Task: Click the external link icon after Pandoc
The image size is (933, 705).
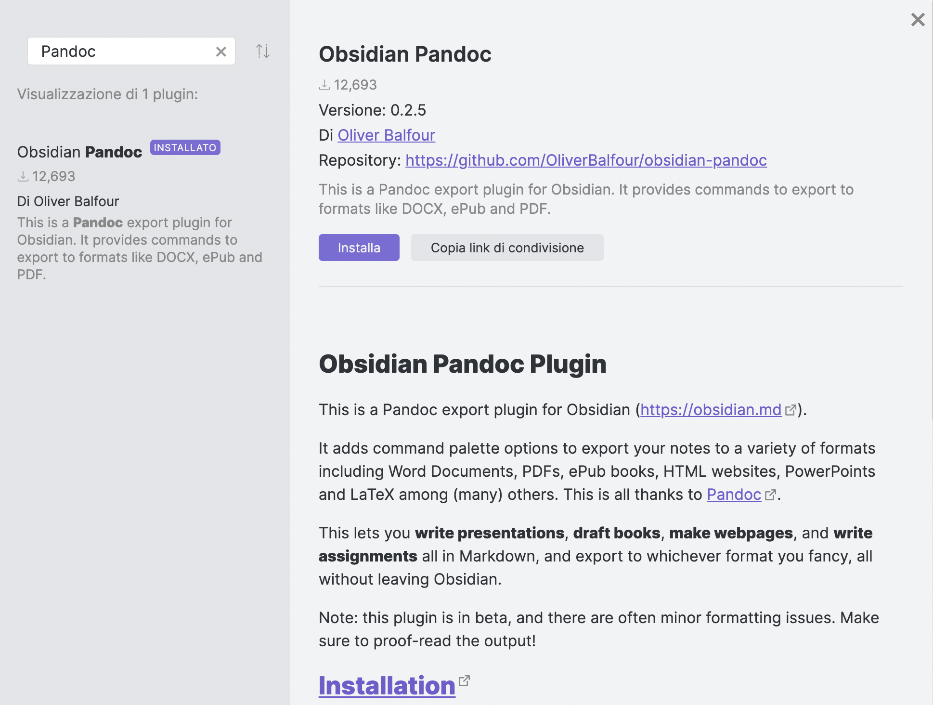Action: [x=770, y=495]
